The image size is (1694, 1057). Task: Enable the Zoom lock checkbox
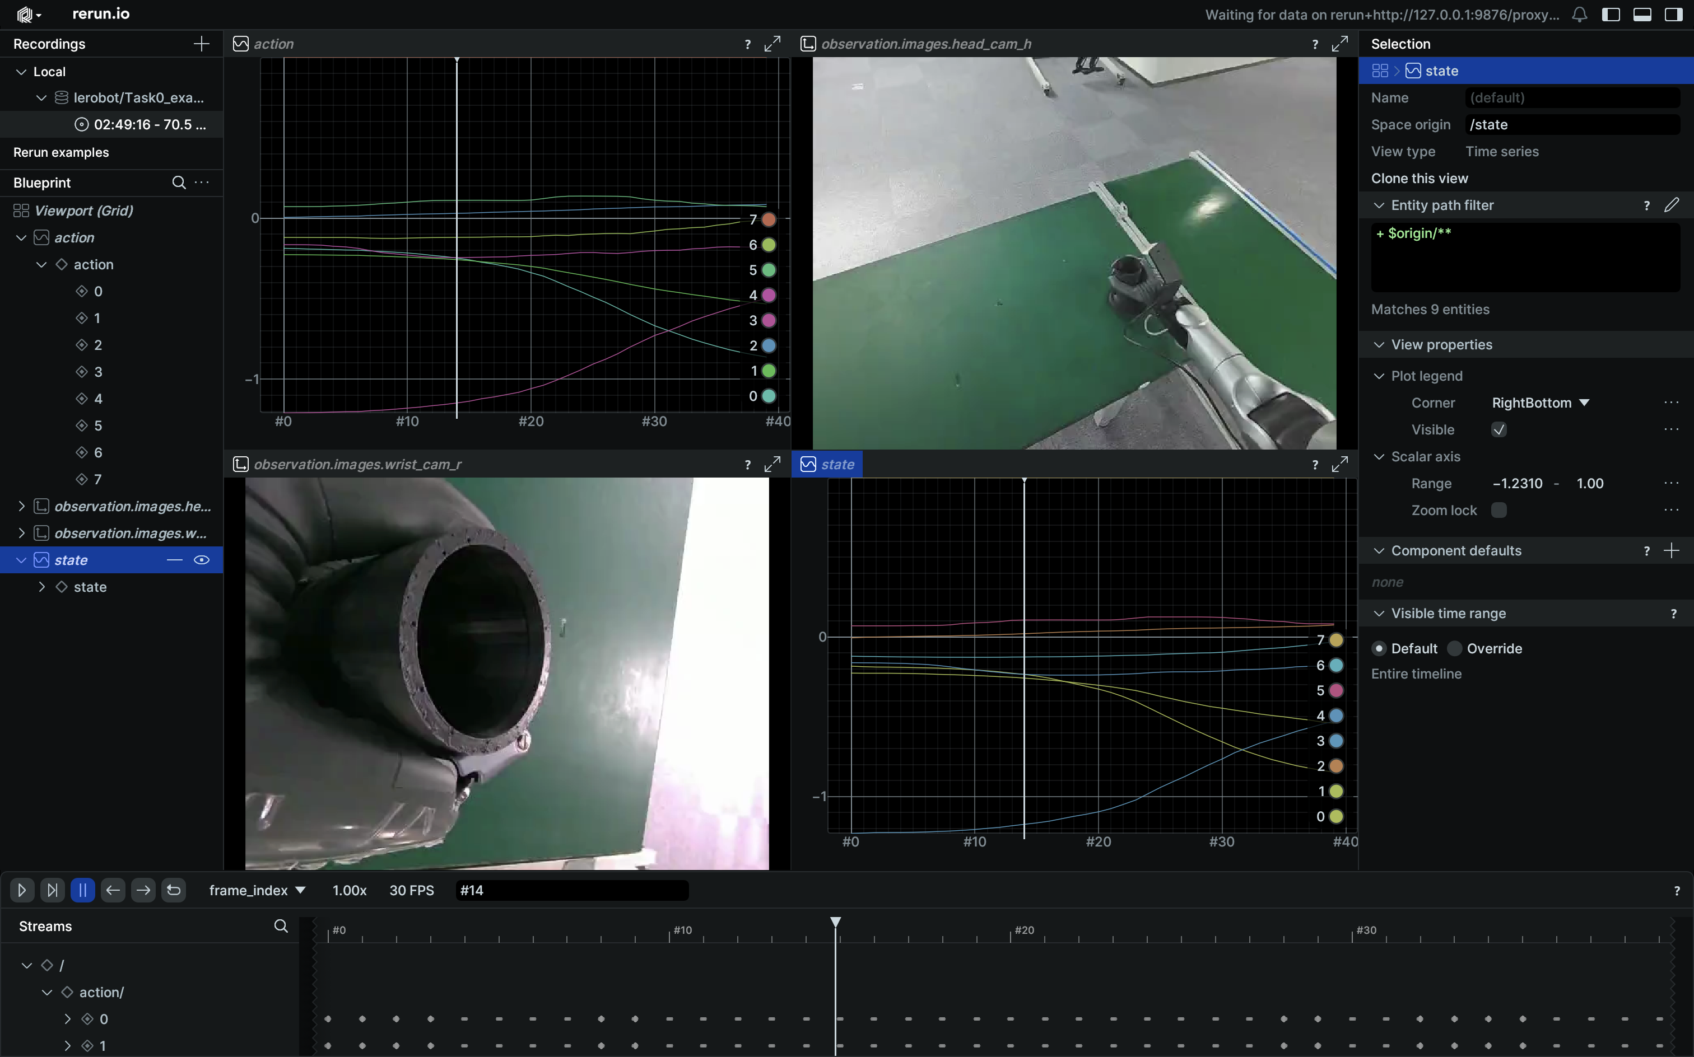[1498, 511]
